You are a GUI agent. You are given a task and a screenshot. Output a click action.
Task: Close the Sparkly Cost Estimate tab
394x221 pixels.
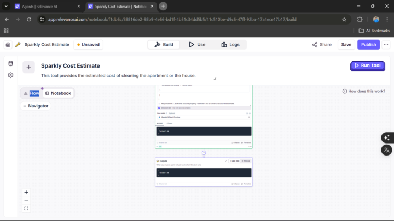coord(152,6)
